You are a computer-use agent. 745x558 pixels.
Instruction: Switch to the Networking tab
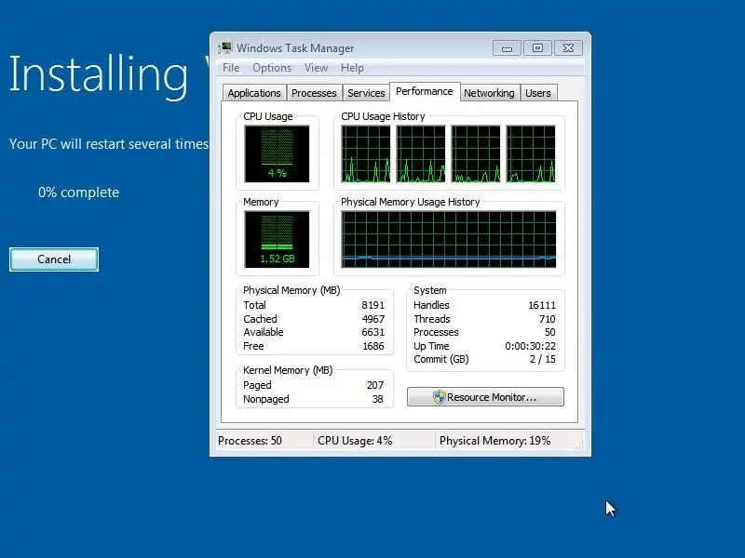tap(489, 93)
